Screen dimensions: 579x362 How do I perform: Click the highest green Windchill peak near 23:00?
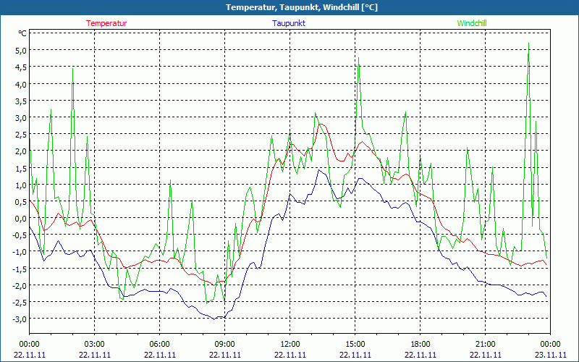pos(529,43)
